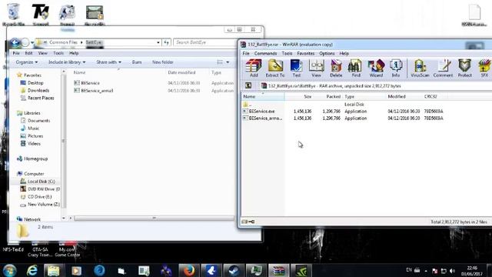Select New Volume (Z:) in sidebar
492x277 pixels.
click(40, 205)
